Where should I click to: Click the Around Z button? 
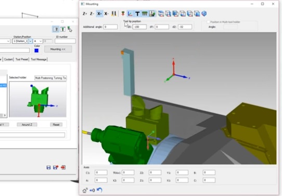[27, 124]
